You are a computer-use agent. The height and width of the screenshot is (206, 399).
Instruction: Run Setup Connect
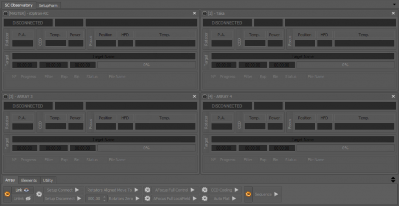click(64, 190)
